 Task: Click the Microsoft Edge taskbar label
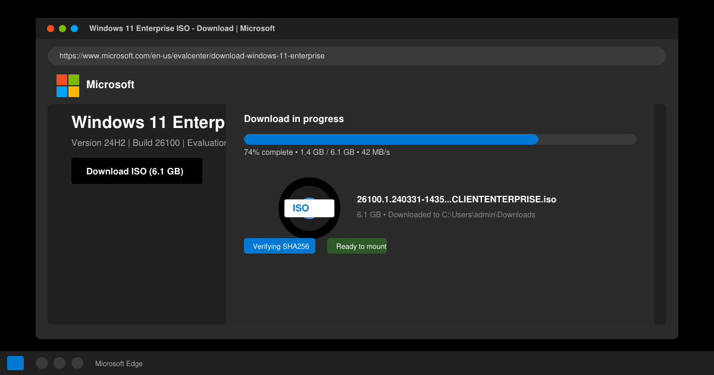(x=119, y=364)
